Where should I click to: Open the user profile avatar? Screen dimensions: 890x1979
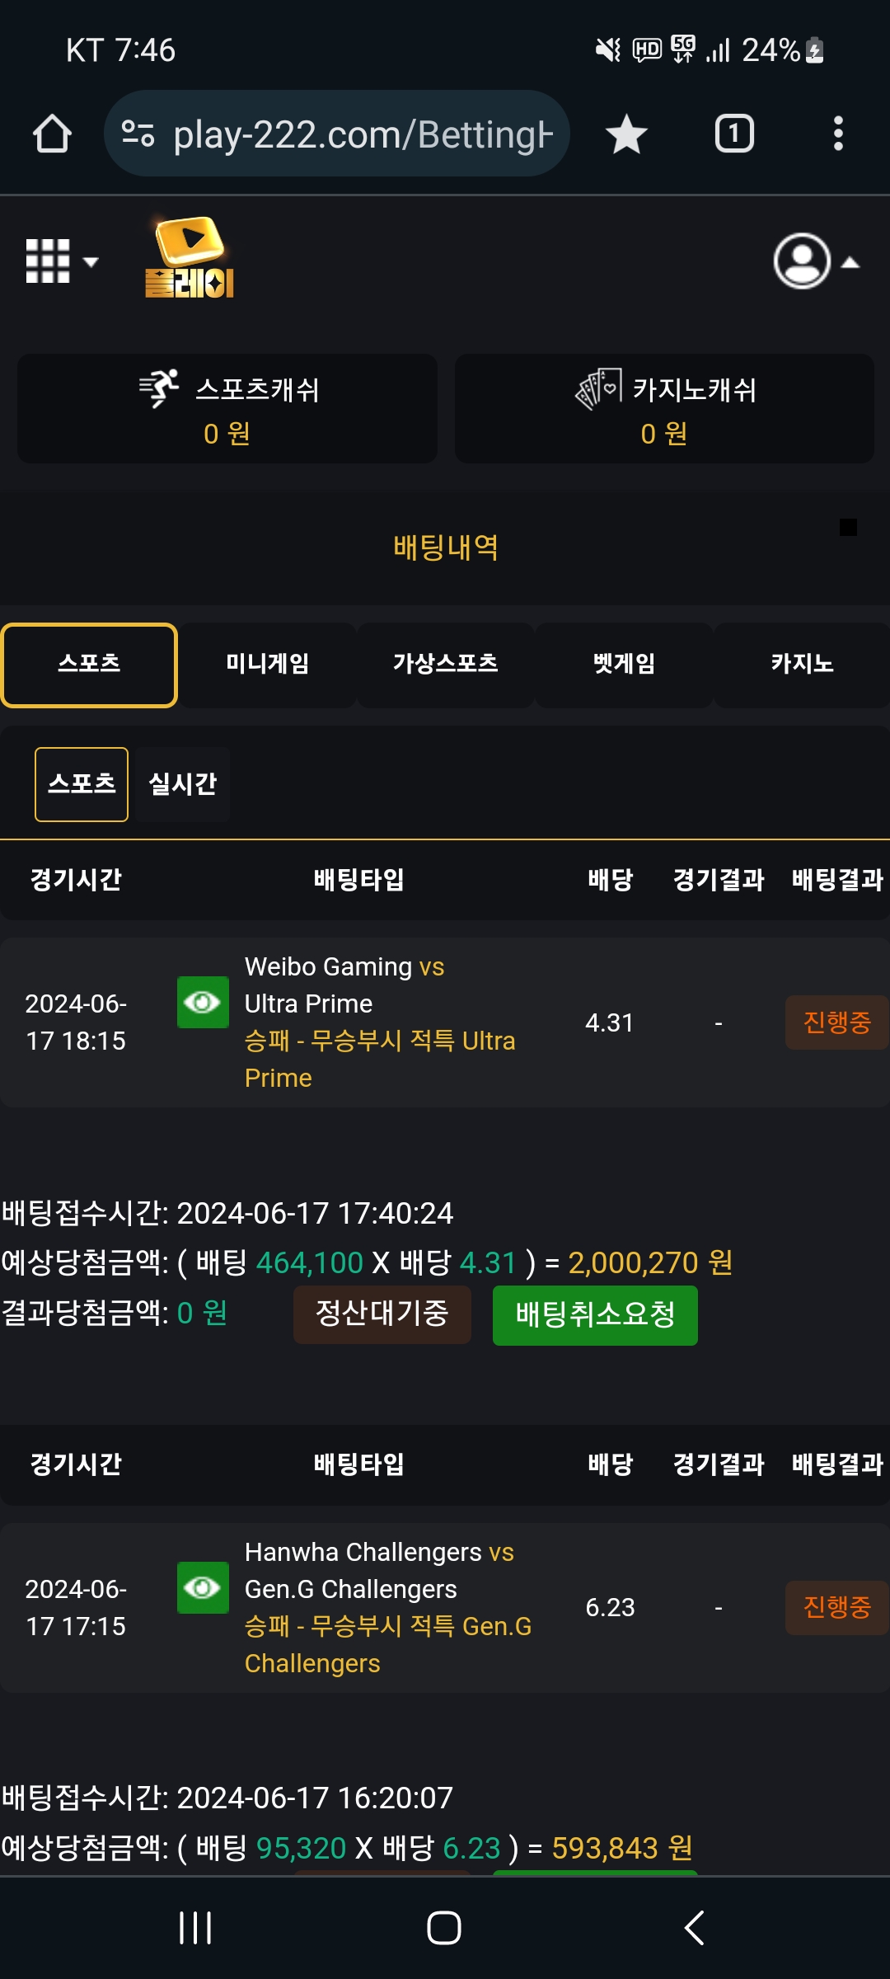tap(802, 261)
